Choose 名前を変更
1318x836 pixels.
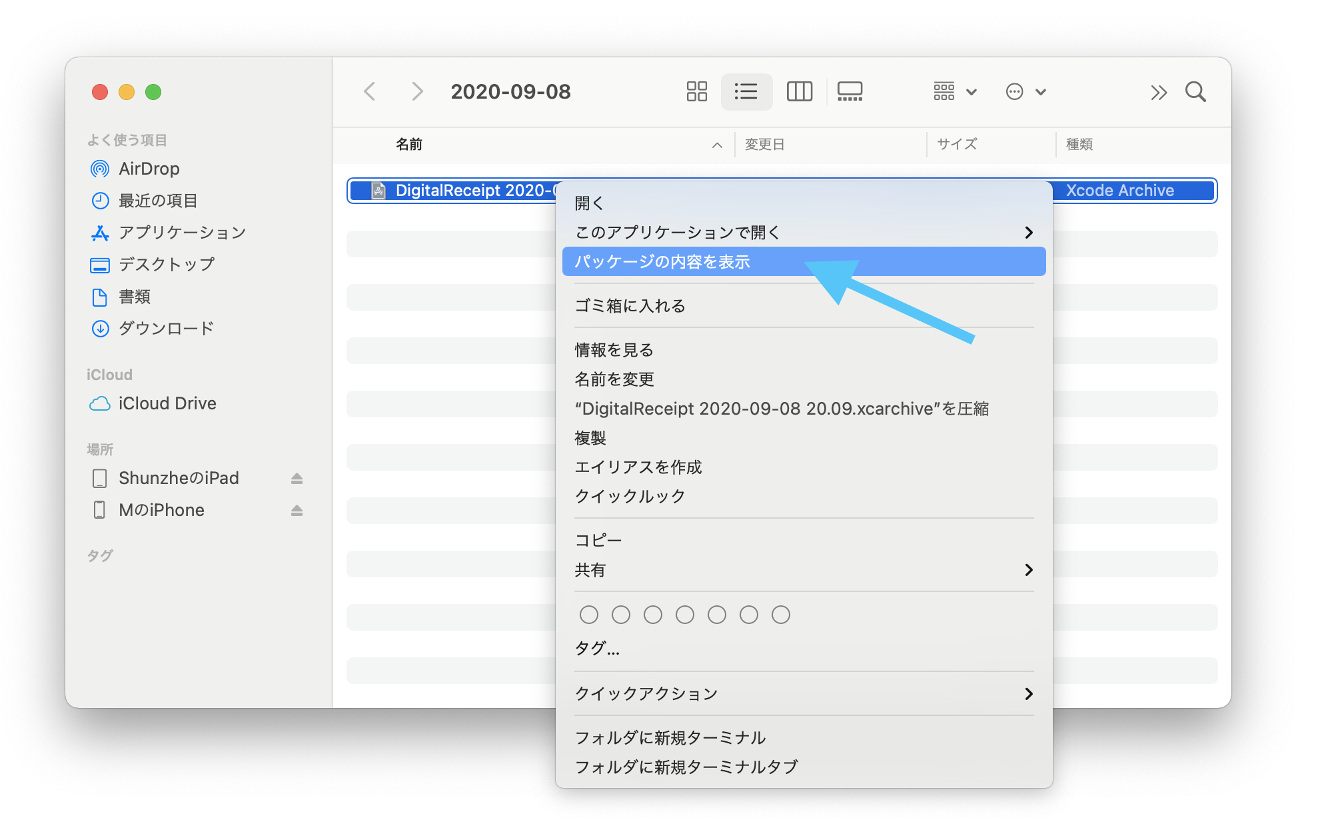(804, 379)
